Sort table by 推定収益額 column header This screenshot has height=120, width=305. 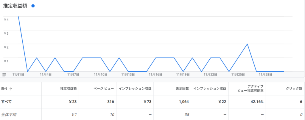(x=68, y=89)
